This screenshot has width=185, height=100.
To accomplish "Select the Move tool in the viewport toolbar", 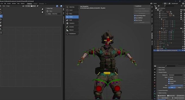I will [72, 14].
